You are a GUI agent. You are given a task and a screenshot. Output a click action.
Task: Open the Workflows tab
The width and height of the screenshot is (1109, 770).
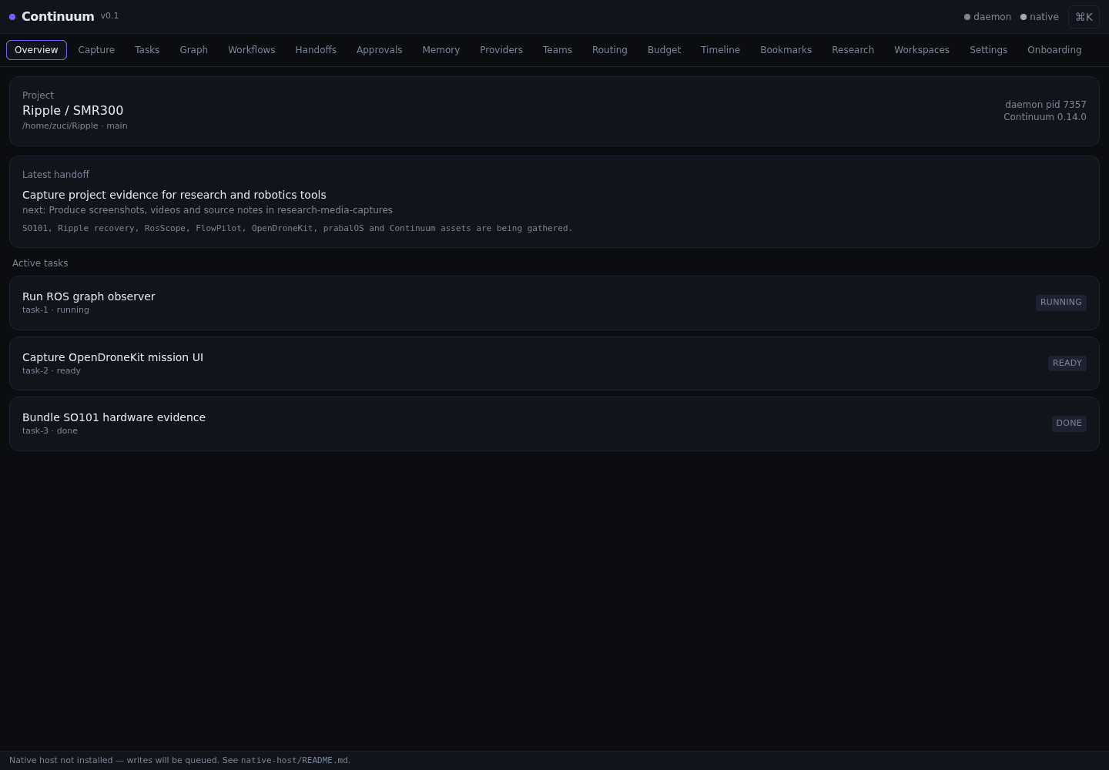pos(252,50)
